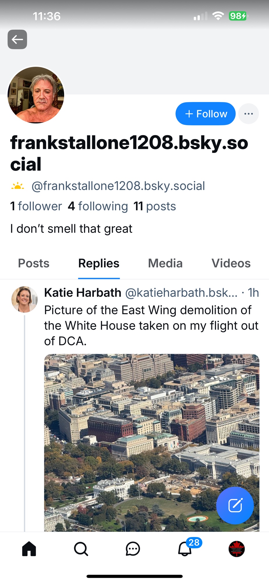The height and width of the screenshot is (583, 269).
Task: Tap the Katie Harbath display name
Action: [83, 293]
